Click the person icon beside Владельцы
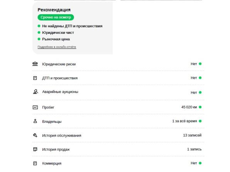This screenshot has height=172, width=230. click(35, 121)
